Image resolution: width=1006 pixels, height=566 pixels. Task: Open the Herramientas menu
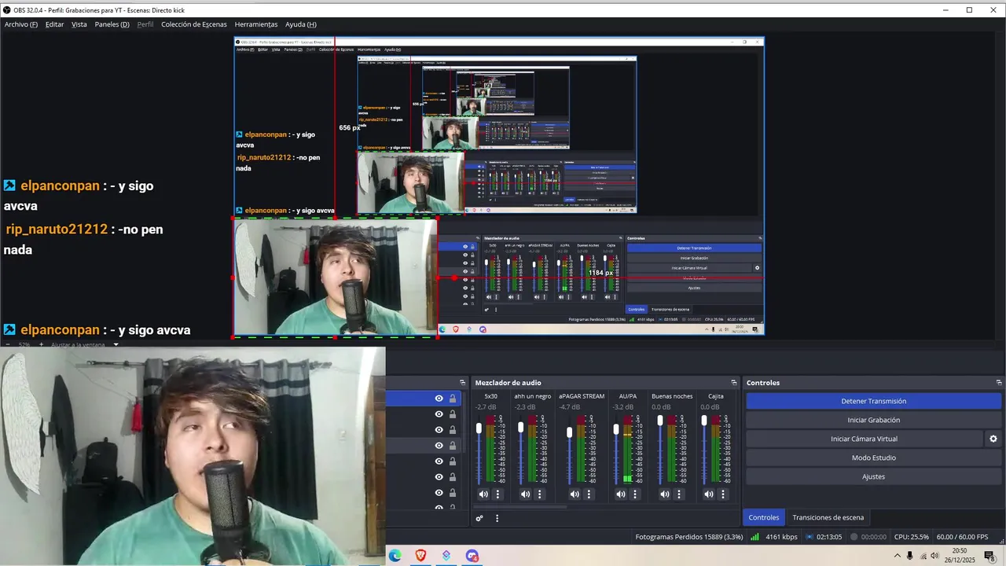tap(256, 24)
